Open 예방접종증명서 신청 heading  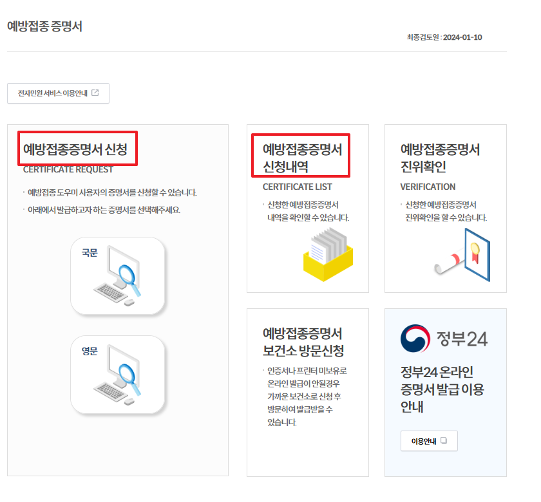[75, 149]
